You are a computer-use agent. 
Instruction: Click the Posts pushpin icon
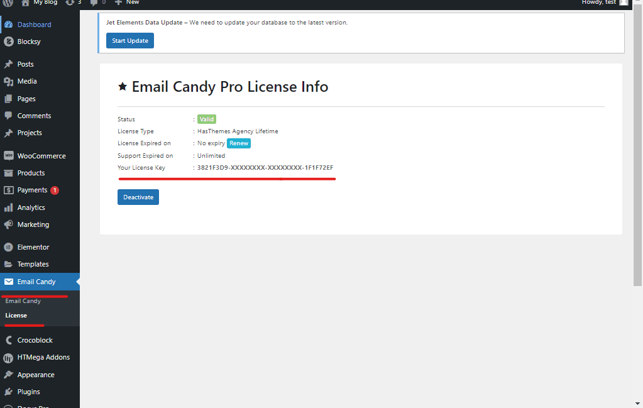(x=8, y=64)
